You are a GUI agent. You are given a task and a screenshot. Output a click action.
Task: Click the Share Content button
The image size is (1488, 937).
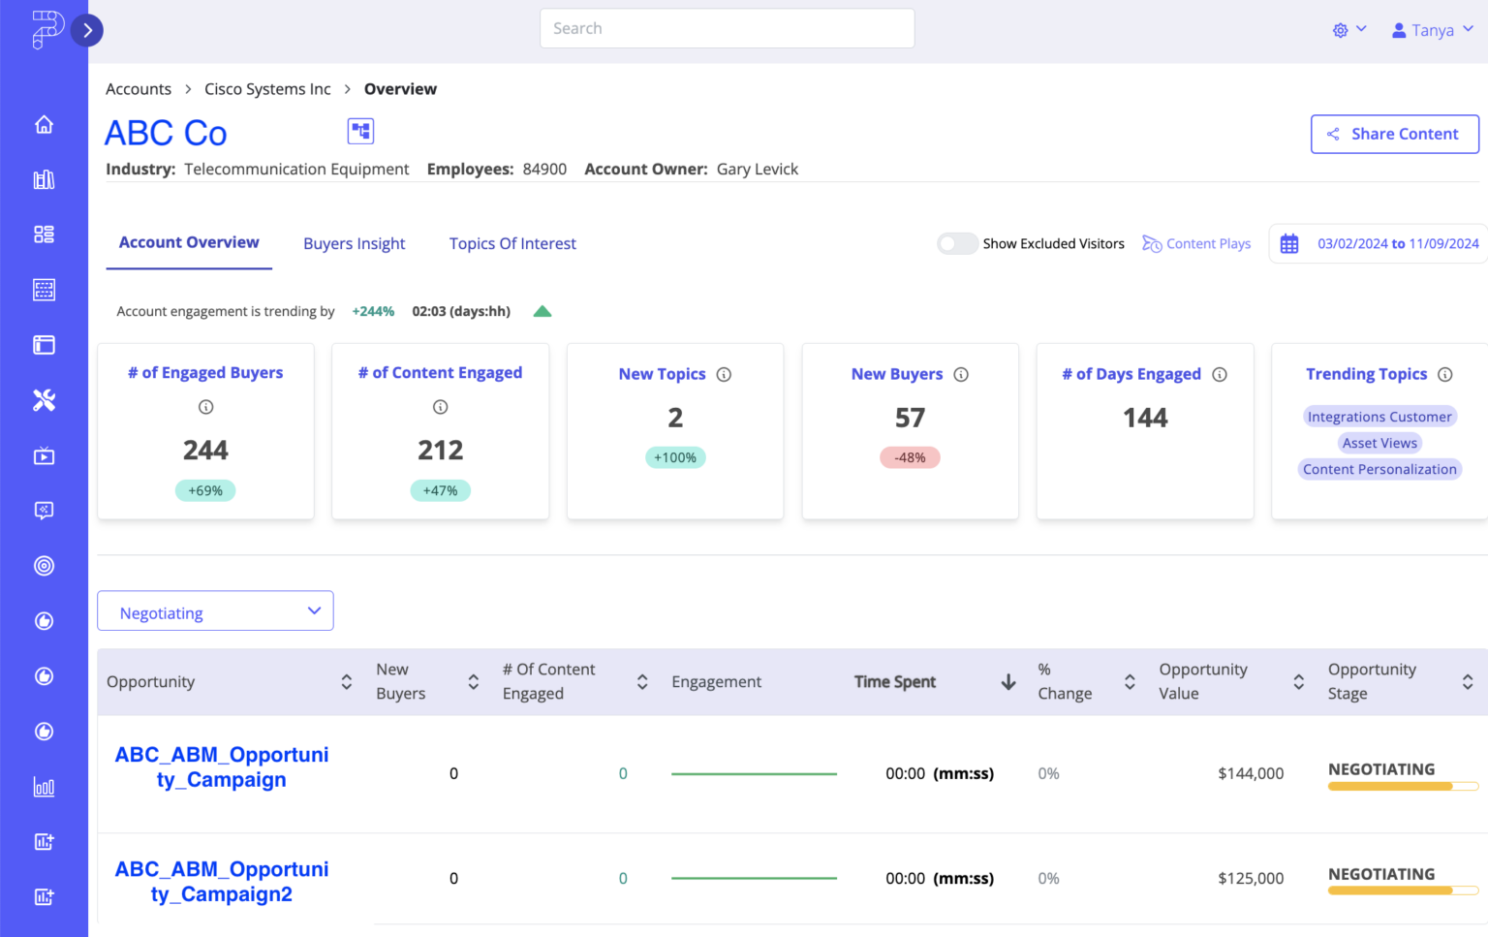(x=1394, y=135)
